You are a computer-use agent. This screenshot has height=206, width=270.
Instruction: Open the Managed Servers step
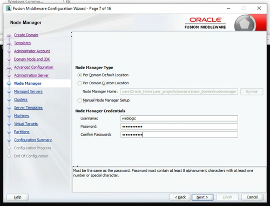(28, 91)
